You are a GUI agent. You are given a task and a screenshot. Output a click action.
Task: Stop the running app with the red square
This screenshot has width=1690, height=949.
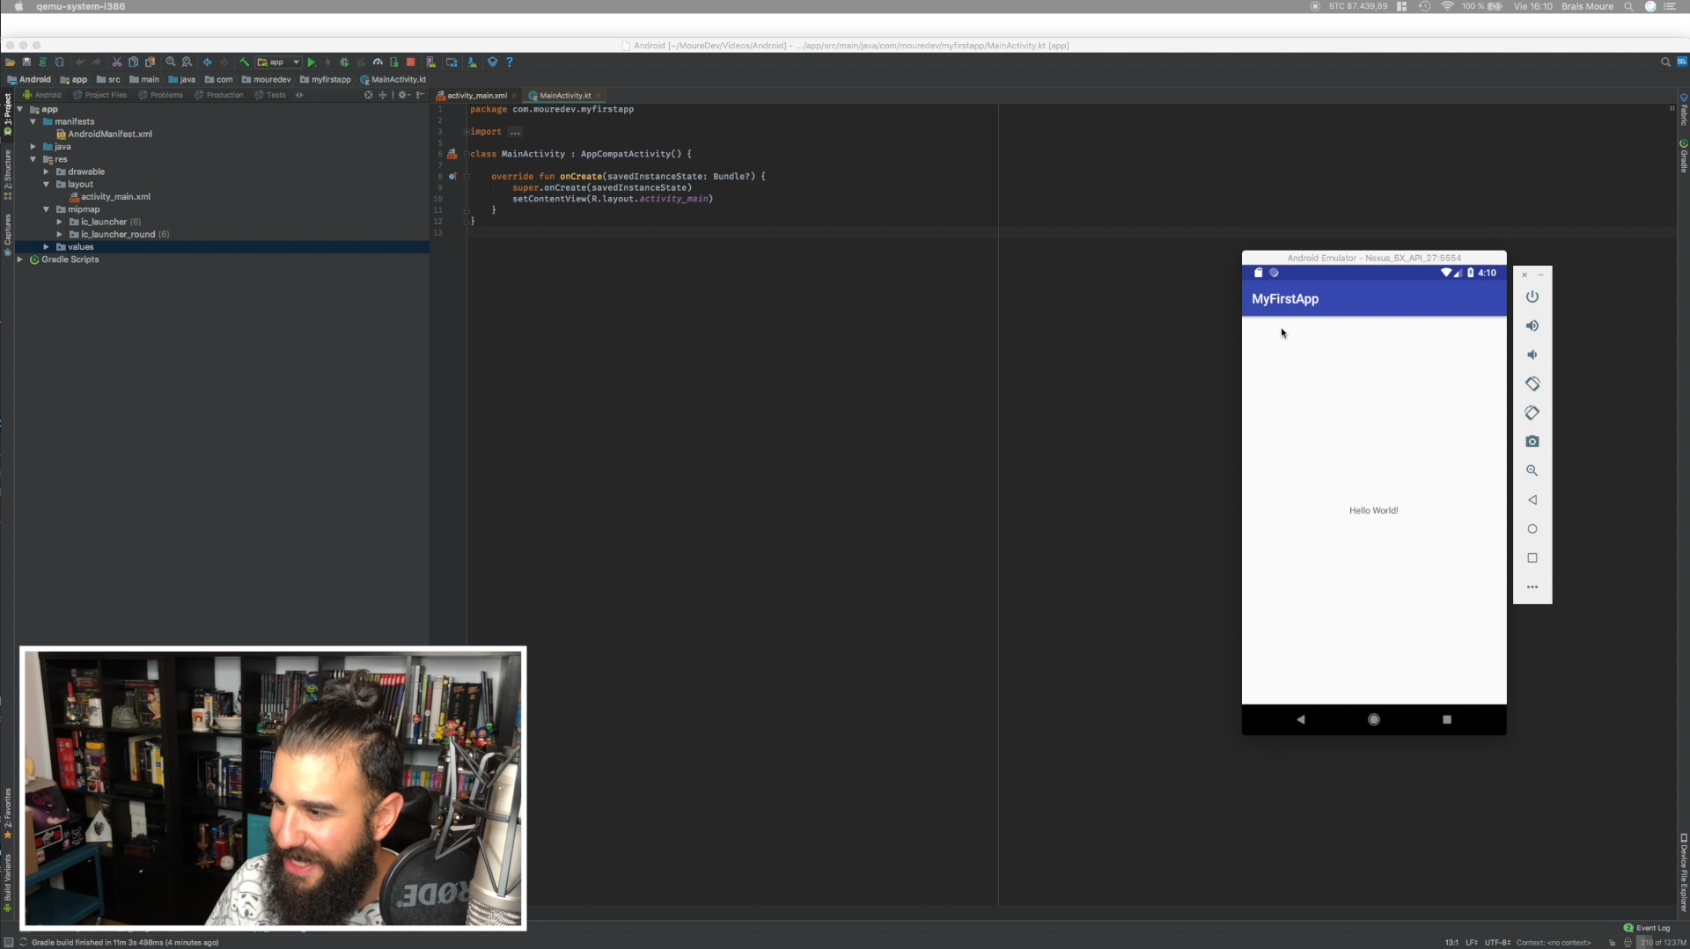point(410,62)
